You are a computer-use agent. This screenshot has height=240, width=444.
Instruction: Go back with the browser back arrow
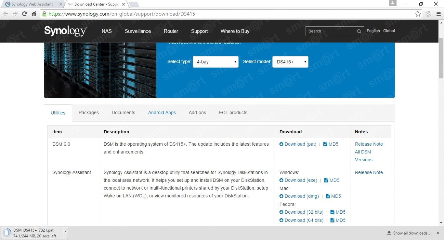pos(6,14)
